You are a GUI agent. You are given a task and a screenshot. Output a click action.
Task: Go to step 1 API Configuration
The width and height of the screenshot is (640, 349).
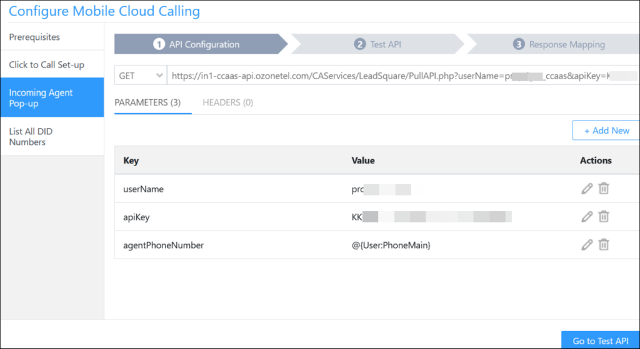(201, 44)
